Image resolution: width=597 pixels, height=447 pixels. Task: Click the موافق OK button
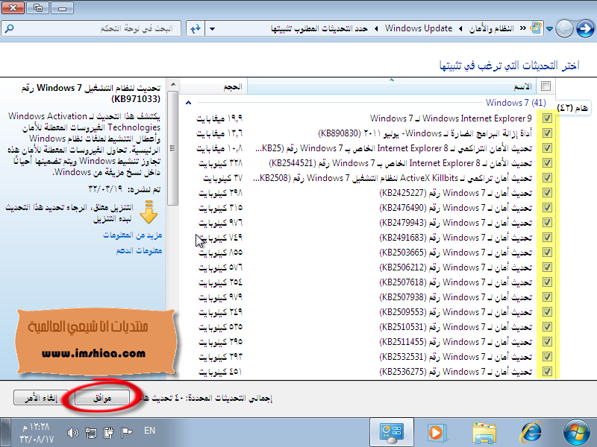click(102, 398)
